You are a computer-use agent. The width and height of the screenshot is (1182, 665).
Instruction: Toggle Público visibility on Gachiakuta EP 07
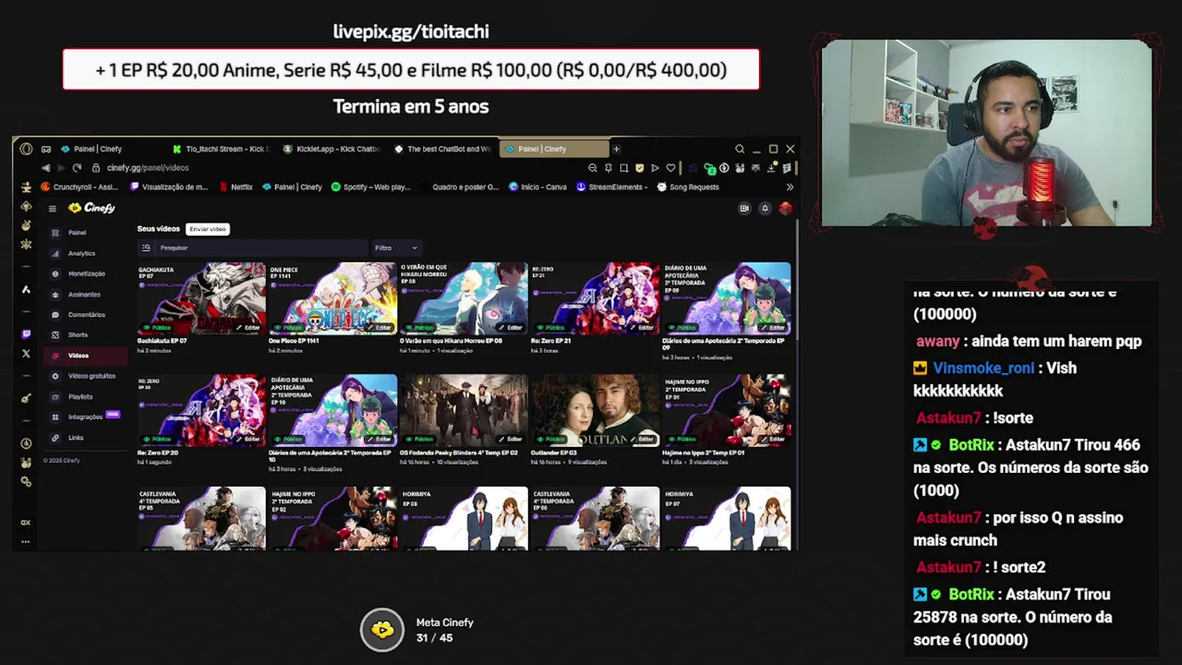click(x=157, y=328)
